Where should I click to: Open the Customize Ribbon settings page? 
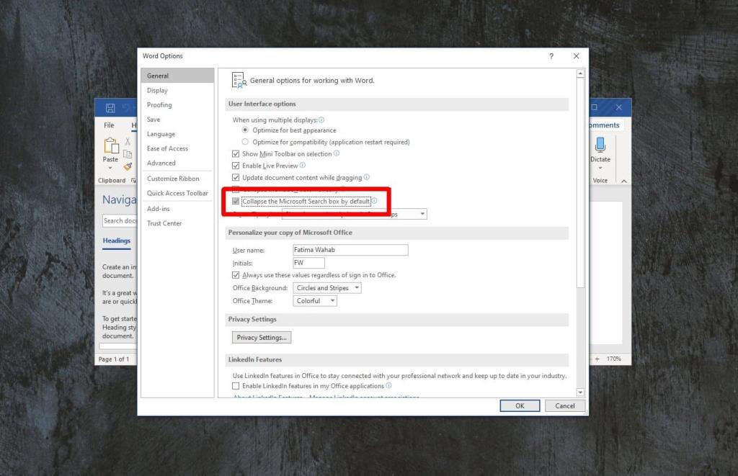coord(173,178)
